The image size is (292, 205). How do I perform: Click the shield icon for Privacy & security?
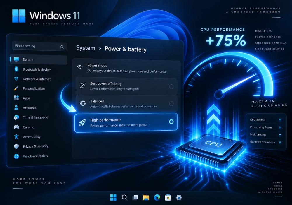coord(16,146)
